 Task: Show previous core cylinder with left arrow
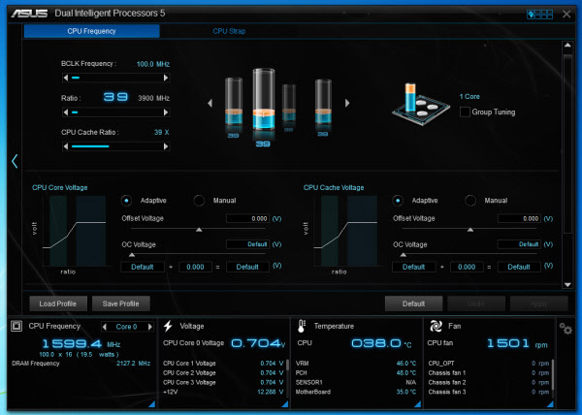pos(210,103)
